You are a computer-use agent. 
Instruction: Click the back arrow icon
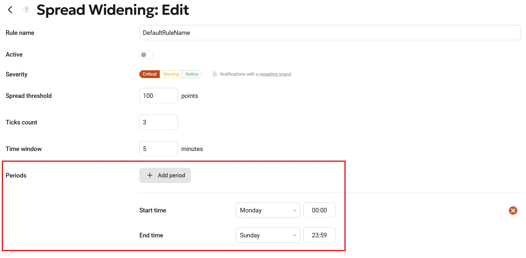click(x=10, y=10)
